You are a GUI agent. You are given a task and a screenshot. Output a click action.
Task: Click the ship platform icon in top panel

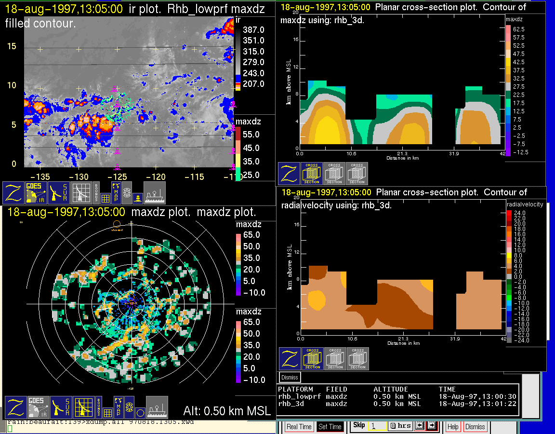pos(155,192)
